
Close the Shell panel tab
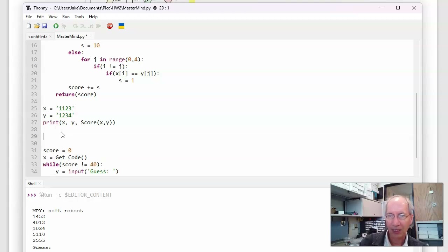point(40,184)
